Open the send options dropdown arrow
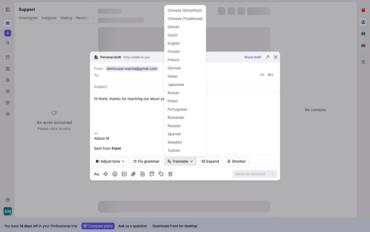 point(273,174)
